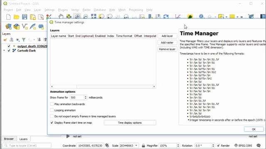Click the Time Manager play button
The width and height of the screenshot is (266, 149).
(x=68, y=136)
